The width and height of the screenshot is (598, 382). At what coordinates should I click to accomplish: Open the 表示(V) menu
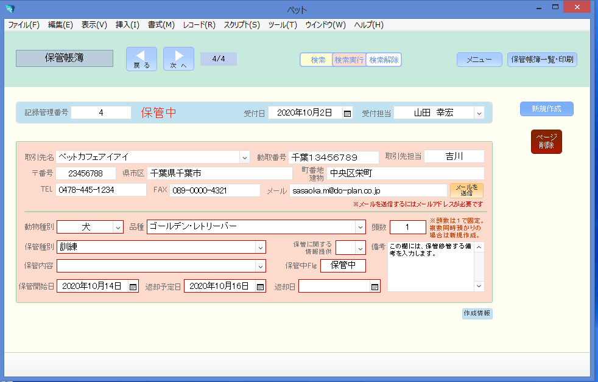point(94,25)
